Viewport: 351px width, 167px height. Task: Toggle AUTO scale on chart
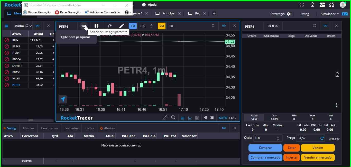(x=223, y=118)
